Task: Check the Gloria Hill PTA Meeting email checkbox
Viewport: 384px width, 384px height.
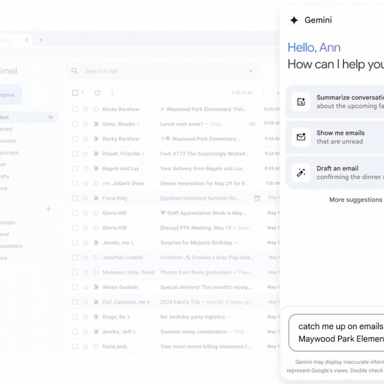Action: [x=75, y=228]
